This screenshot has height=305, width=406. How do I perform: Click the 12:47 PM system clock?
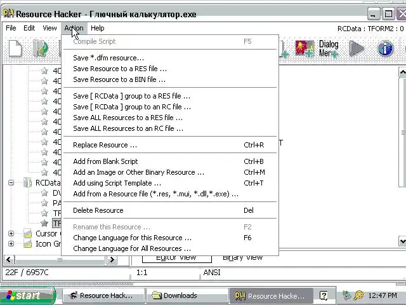click(383, 295)
